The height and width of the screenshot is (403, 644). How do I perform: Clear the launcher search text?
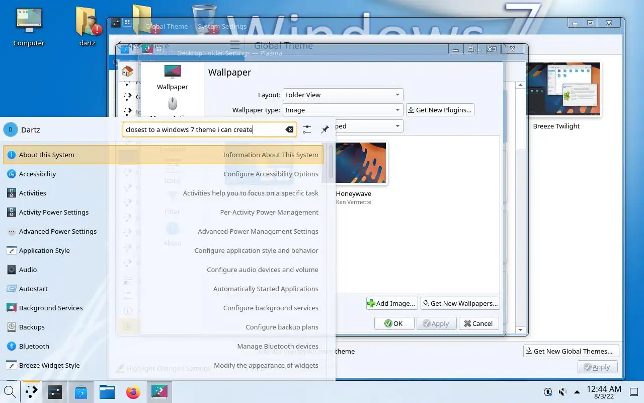click(289, 129)
